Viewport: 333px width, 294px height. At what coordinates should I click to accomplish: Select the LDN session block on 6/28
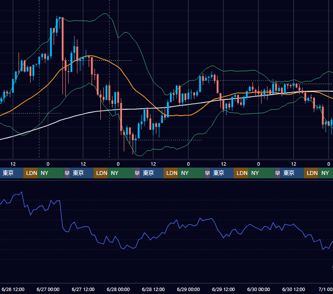(x=171, y=173)
